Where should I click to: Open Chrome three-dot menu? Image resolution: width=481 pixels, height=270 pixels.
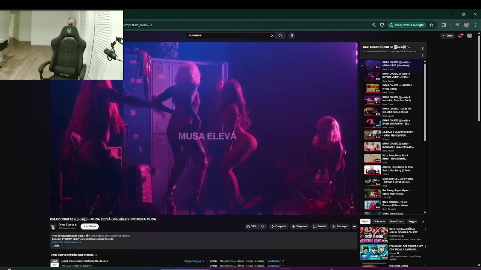coord(475,25)
